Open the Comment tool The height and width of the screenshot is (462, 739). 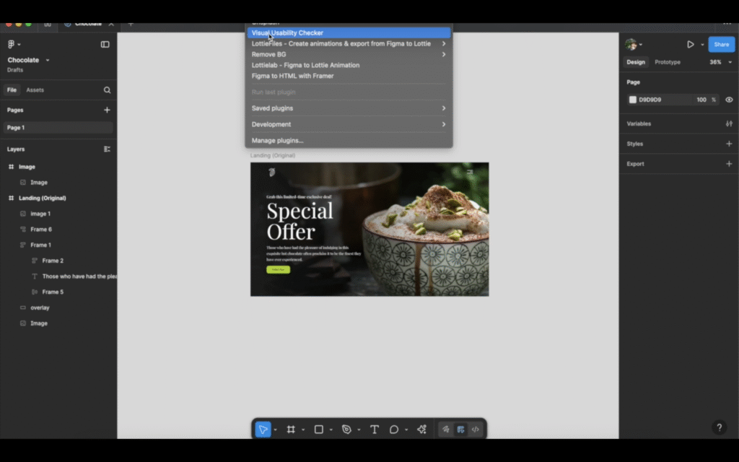click(x=394, y=430)
